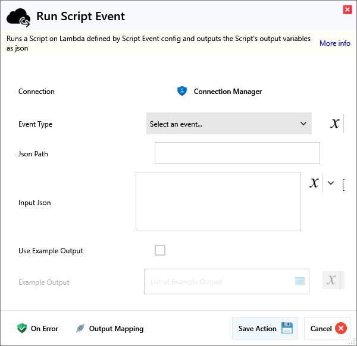Screen dimensions: 357x346
Task: Expand the Event Type dropdown
Action: (x=229, y=124)
